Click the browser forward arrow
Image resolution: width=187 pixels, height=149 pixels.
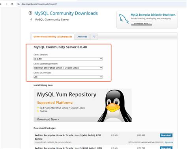tap(6, 4)
